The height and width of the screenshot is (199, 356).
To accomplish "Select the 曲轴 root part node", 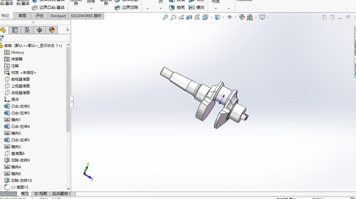I will click(x=31, y=46).
